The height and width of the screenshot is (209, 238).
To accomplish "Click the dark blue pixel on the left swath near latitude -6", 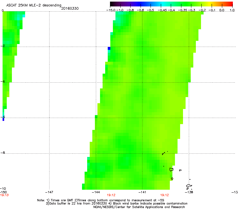I will pyautogui.click(x=3, y=119).
